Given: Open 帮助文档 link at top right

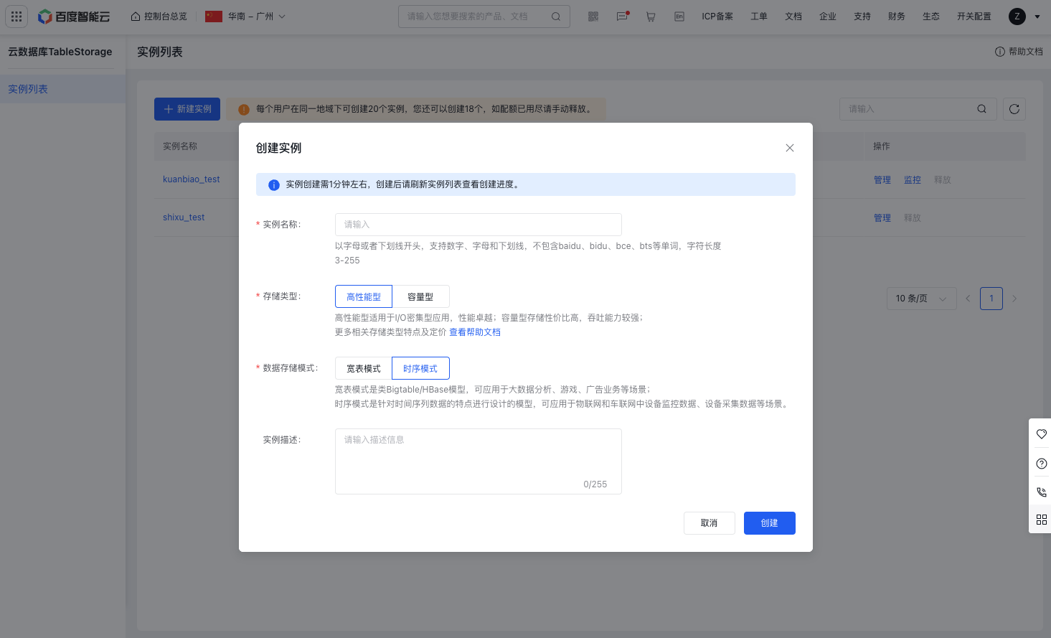Looking at the screenshot, I should [x=1019, y=52].
